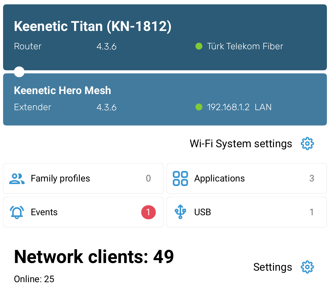
Task: Open the Events tile
Action: point(83,212)
